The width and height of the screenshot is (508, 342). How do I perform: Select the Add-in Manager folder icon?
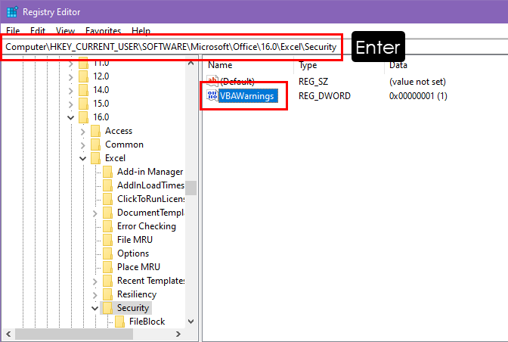pyautogui.click(x=107, y=172)
